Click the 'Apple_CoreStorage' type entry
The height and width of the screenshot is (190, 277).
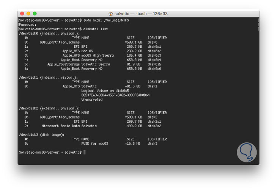coord(63,64)
